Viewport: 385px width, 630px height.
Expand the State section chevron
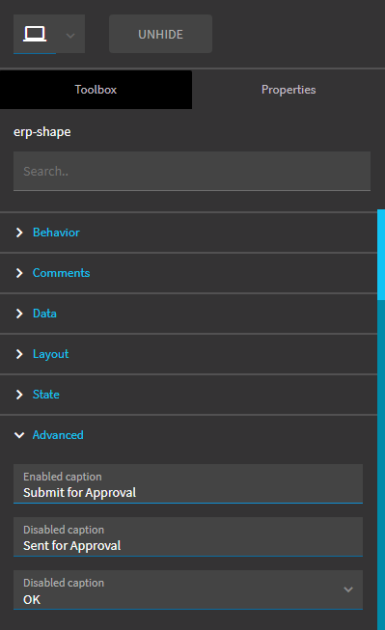[x=19, y=395]
